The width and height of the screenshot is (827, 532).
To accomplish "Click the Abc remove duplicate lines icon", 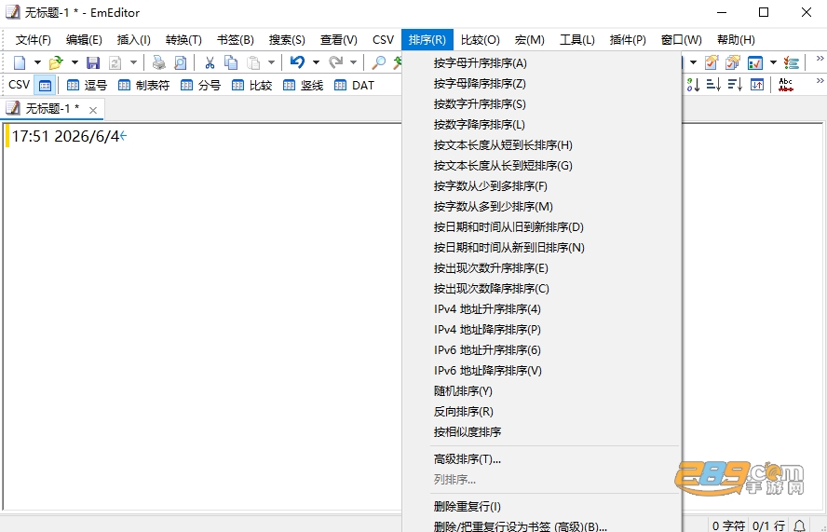I will pyautogui.click(x=786, y=85).
